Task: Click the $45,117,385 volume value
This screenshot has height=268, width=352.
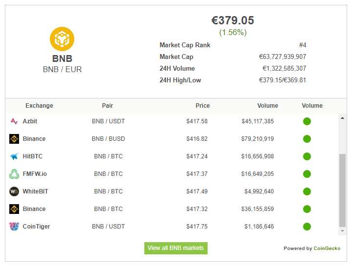Action: (258, 121)
